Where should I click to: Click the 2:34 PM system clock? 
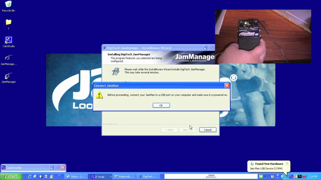(x=313, y=176)
